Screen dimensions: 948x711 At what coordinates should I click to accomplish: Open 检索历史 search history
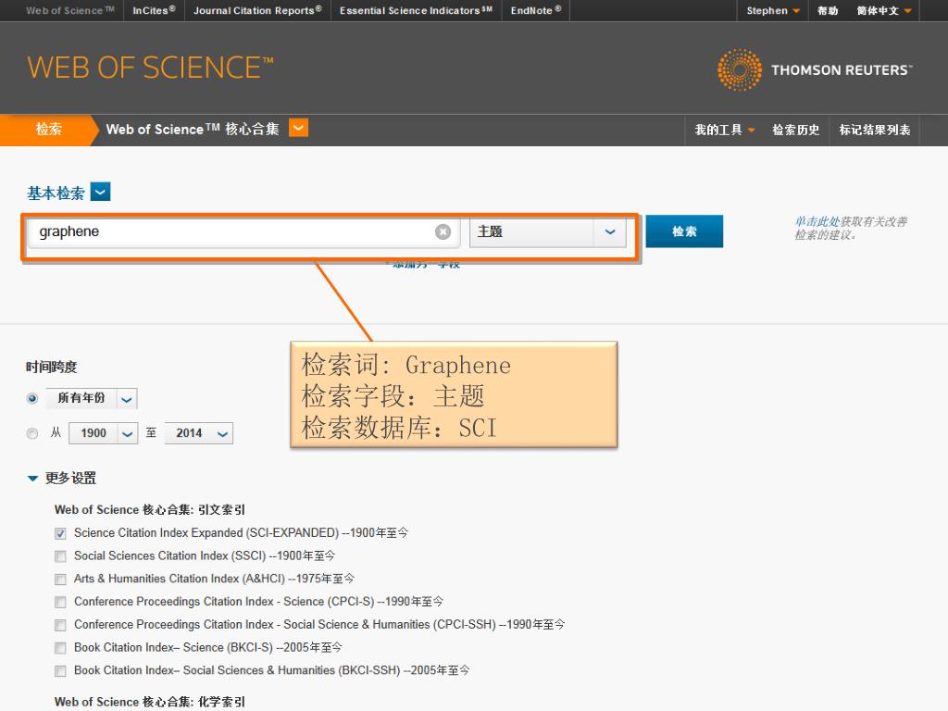click(x=795, y=130)
